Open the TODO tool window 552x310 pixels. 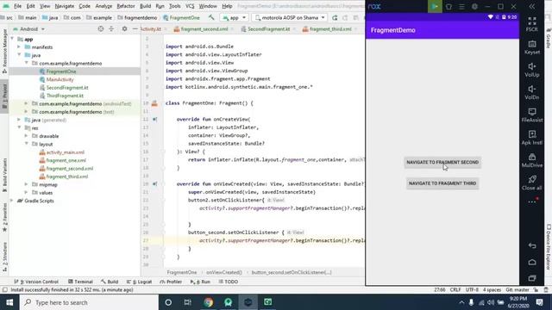[x=228, y=282]
